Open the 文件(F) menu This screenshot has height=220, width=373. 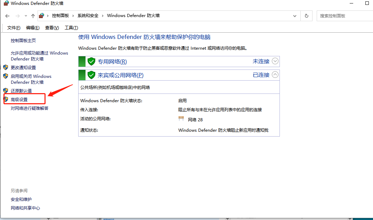pos(14,28)
